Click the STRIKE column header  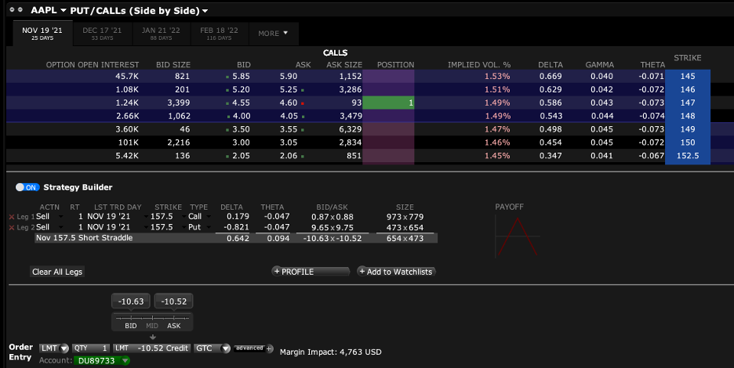[x=687, y=58]
